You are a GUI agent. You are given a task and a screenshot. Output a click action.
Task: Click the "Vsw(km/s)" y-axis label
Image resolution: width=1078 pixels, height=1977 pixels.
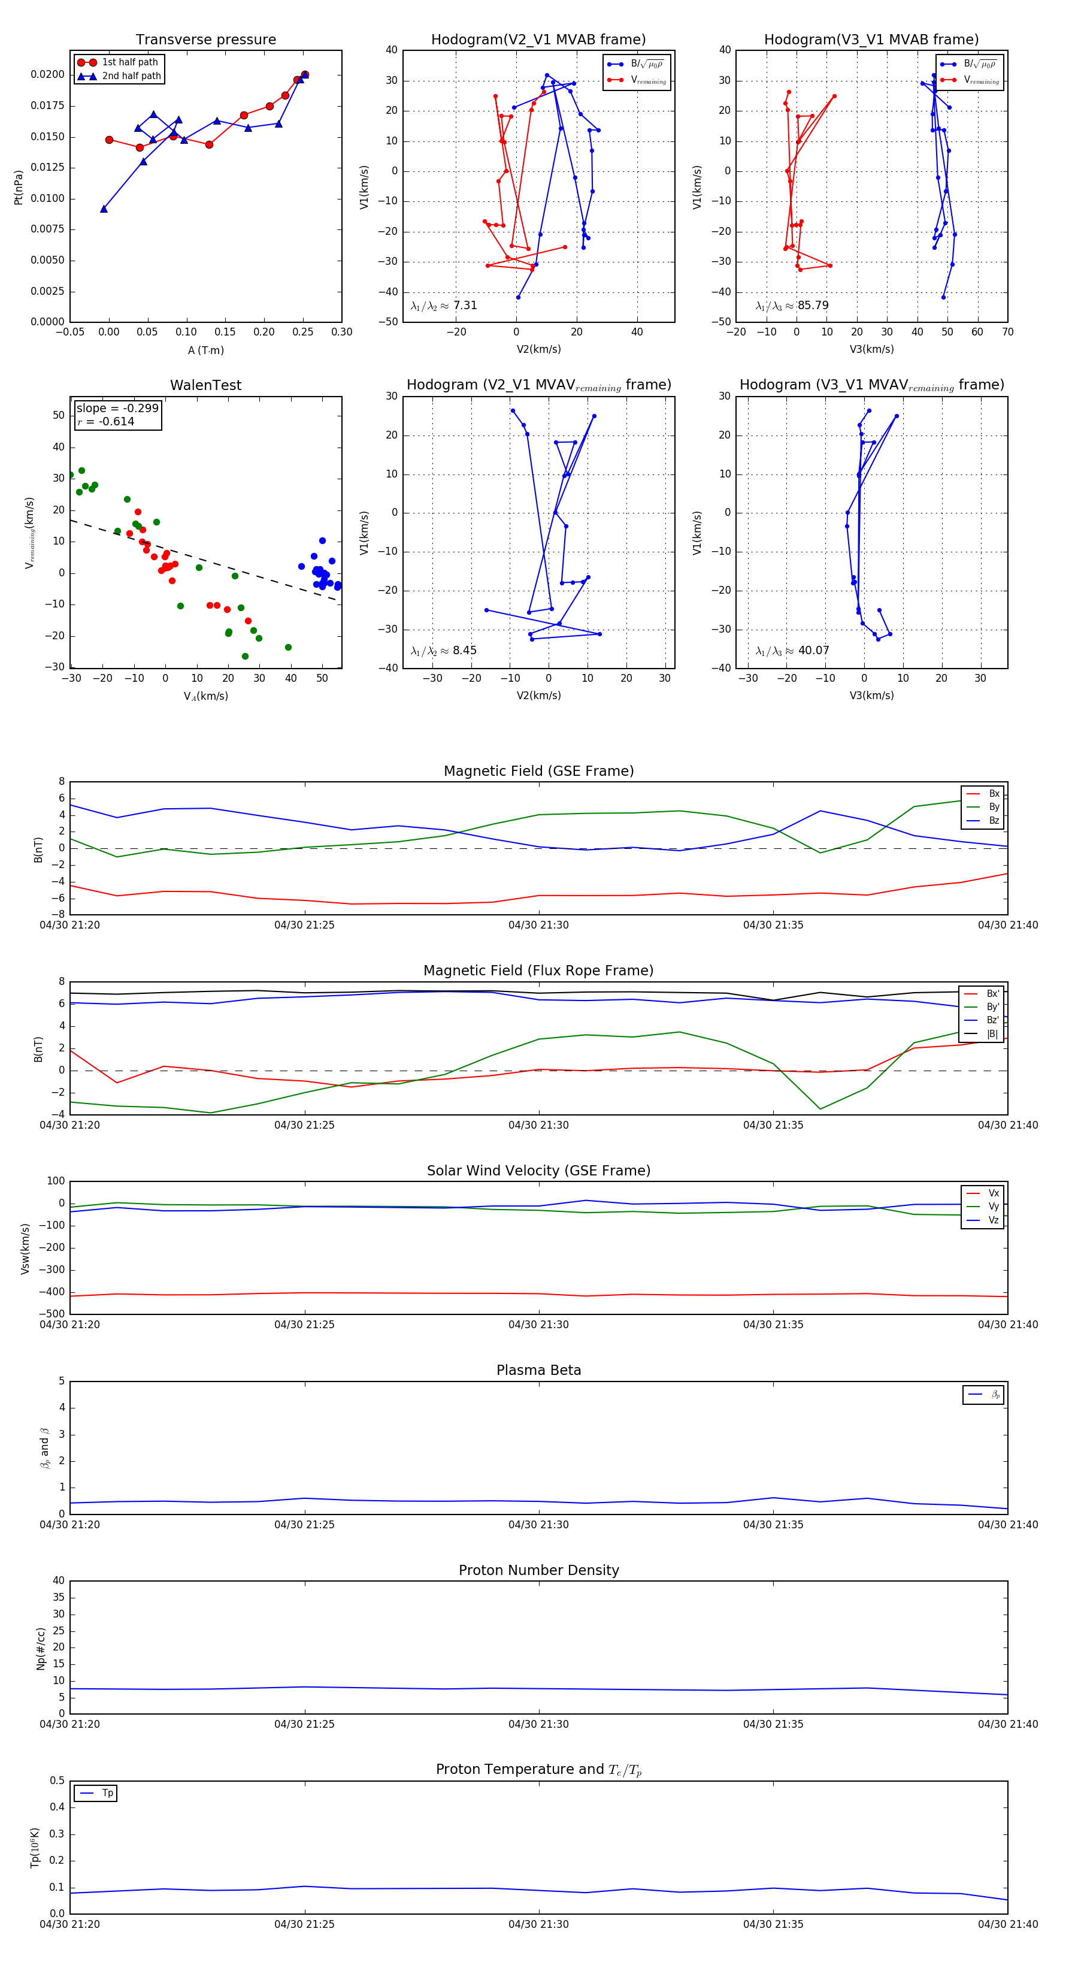25,1249
